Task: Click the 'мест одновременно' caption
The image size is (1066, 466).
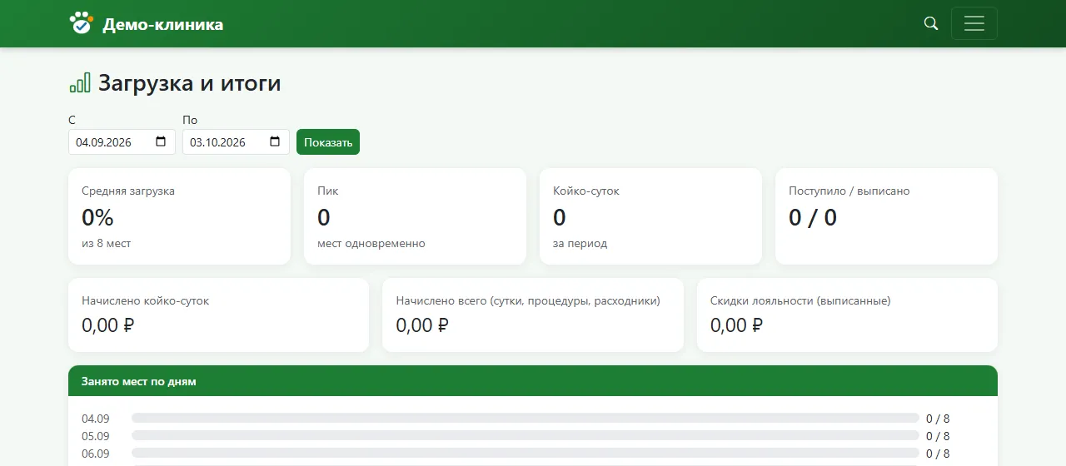Action: tap(371, 244)
